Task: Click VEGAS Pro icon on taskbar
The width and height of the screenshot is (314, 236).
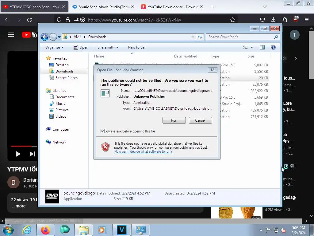Action: point(121,230)
